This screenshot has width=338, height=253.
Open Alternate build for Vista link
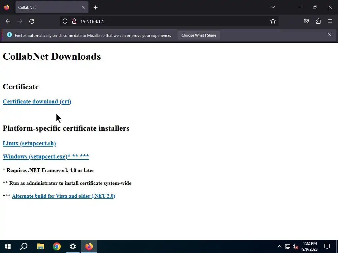coord(63,196)
